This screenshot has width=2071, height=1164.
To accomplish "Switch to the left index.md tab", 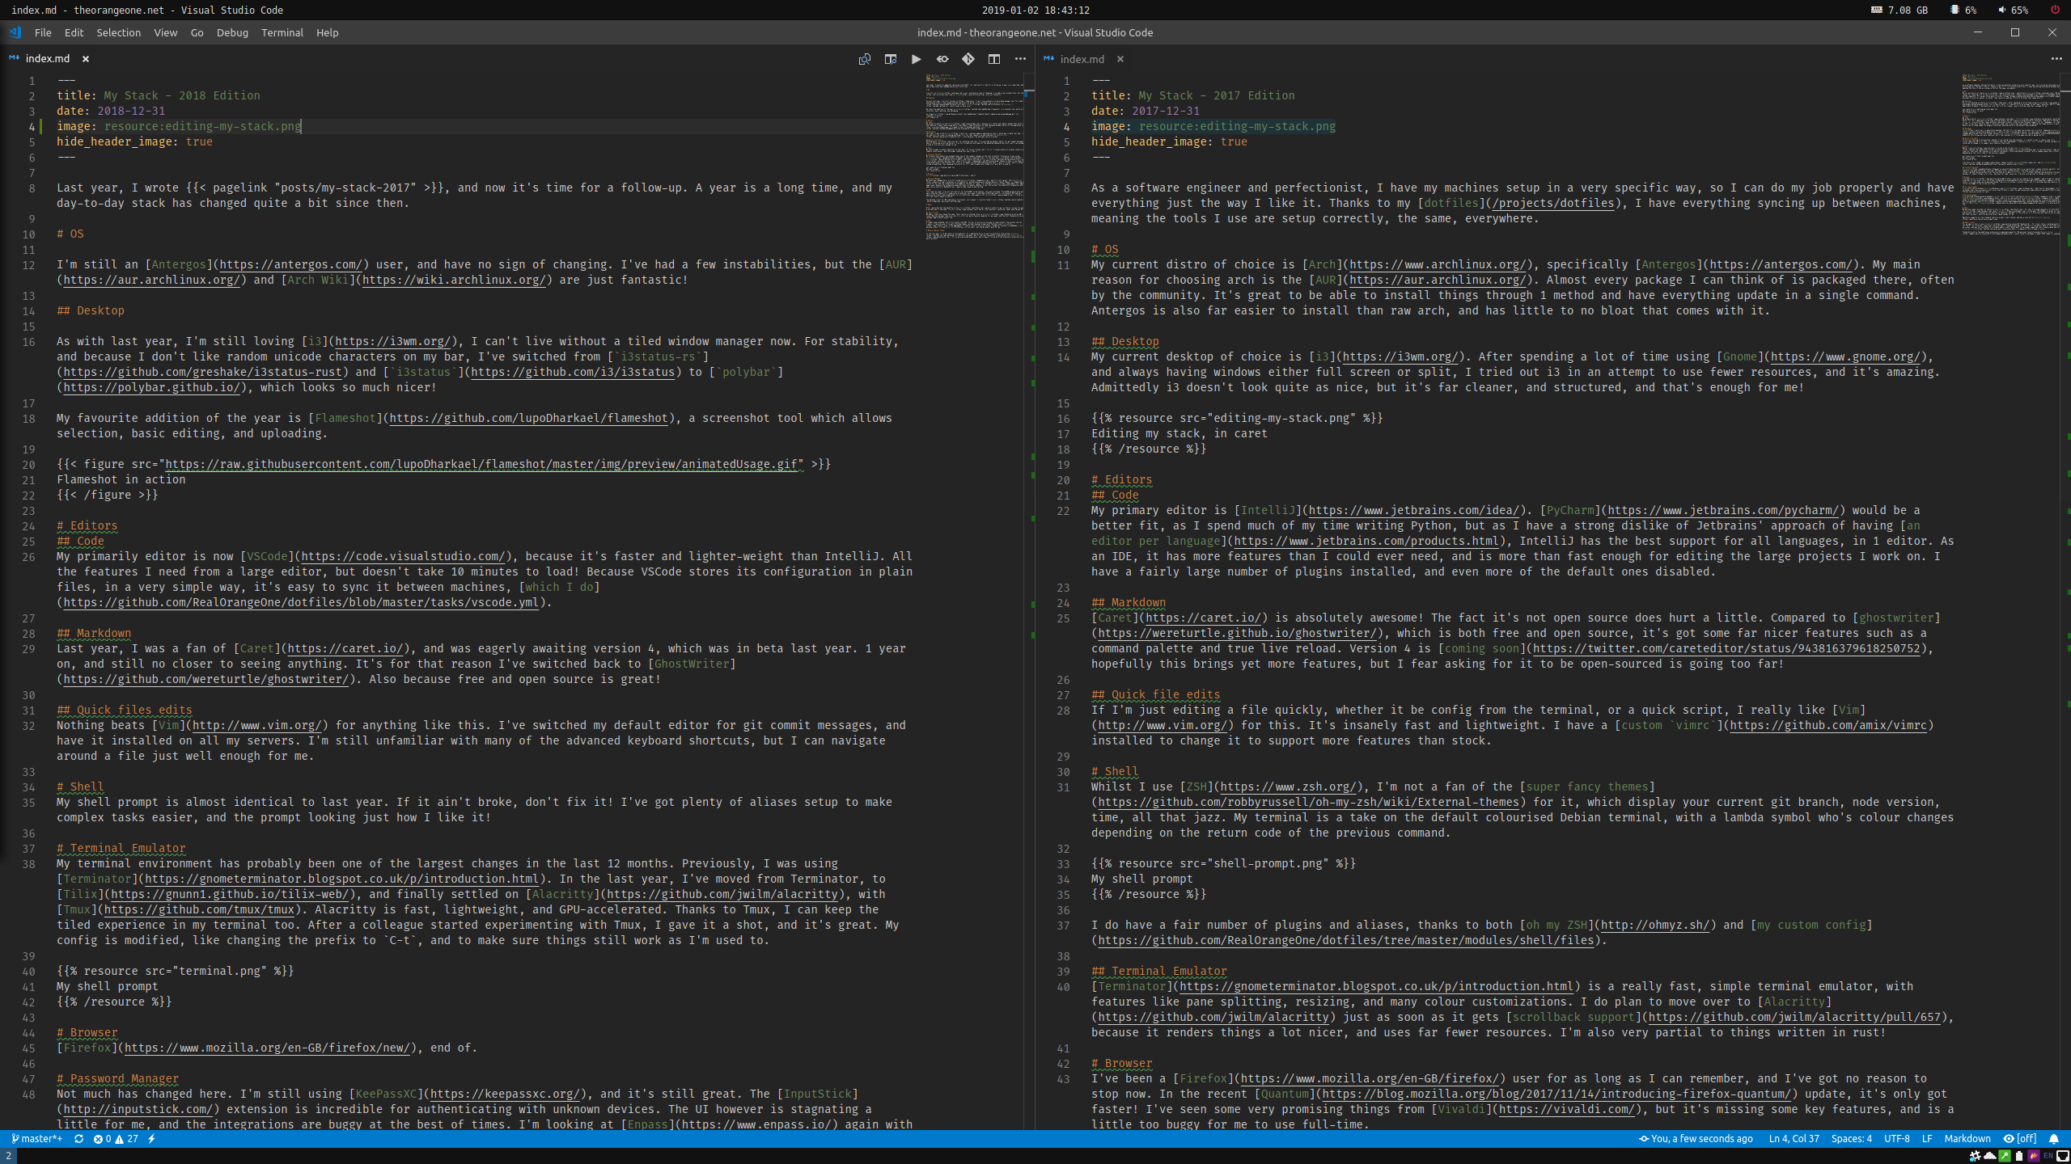I will point(48,59).
